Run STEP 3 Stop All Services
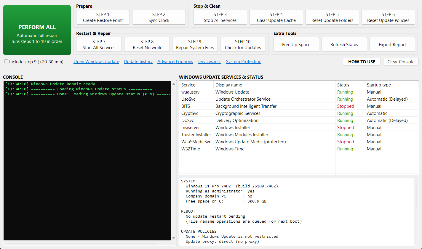The height and width of the screenshot is (249, 422). coord(220,17)
